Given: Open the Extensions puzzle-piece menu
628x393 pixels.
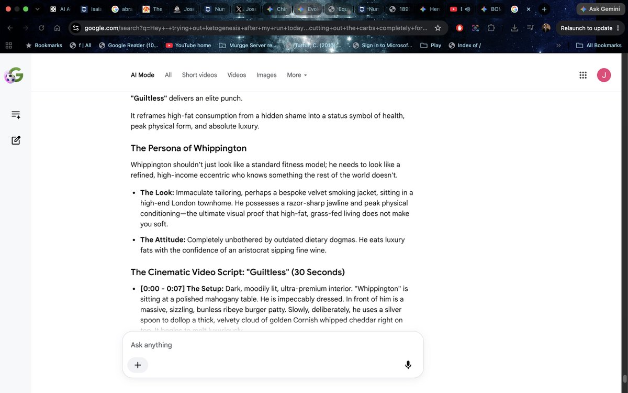Looking at the screenshot, I should [491, 28].
